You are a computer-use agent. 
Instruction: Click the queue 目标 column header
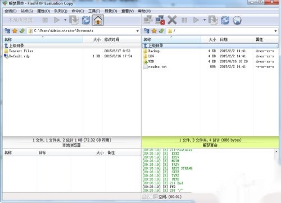(54, 153)
